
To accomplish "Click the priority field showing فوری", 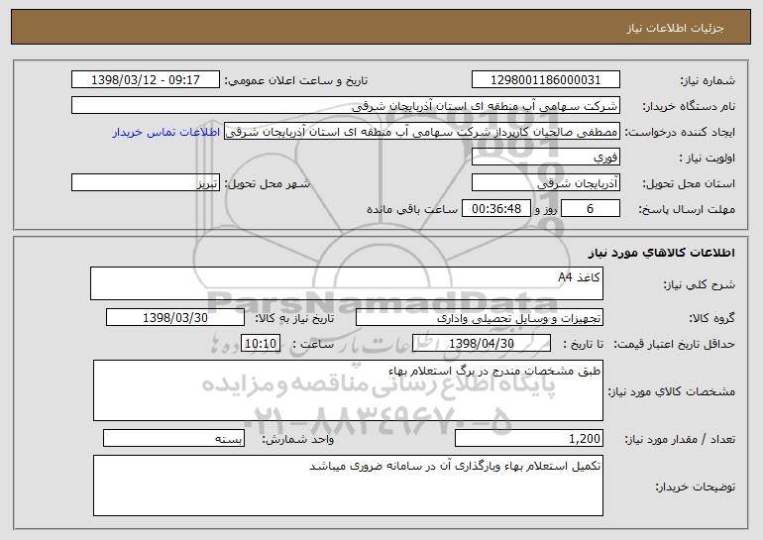I will pyautogui.click(x=545, y=158).
